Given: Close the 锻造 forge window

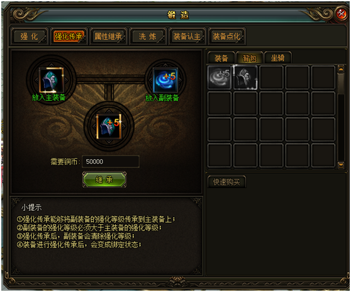Looking at the screenshot, I should [x=341, y=14].
